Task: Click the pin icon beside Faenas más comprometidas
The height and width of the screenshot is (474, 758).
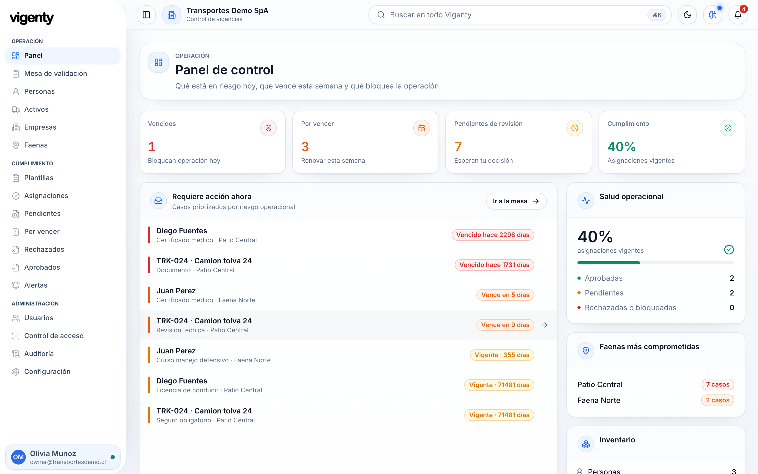Action: click(x=586, y=351)
